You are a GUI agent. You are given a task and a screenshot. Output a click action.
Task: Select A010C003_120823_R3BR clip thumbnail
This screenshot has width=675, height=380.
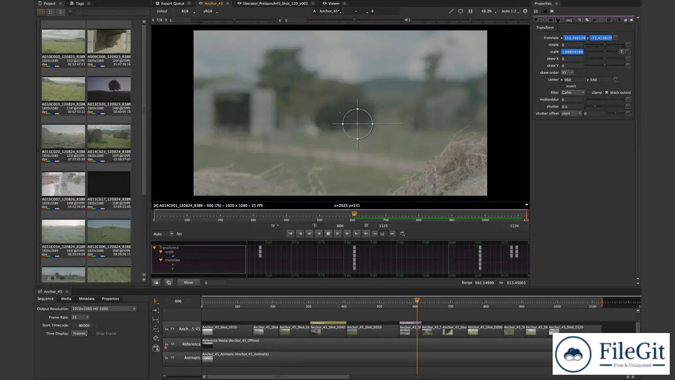(63, 42)
